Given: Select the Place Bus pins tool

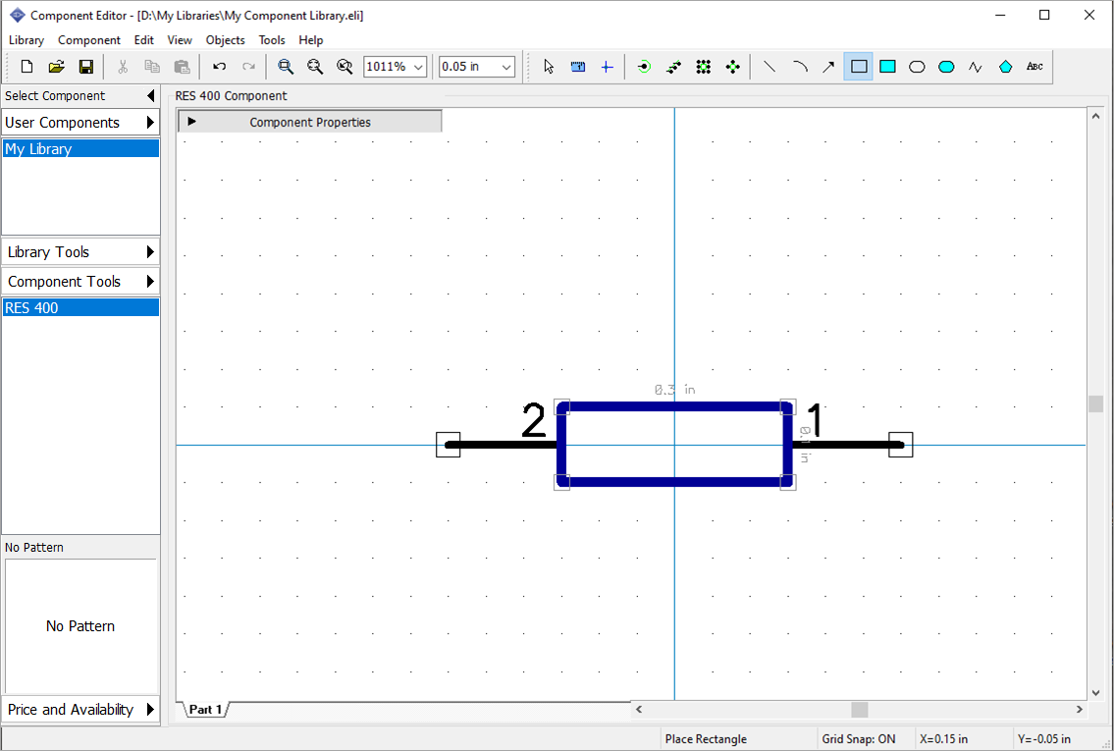Looking at the screenshot, I should pos(673,67).
